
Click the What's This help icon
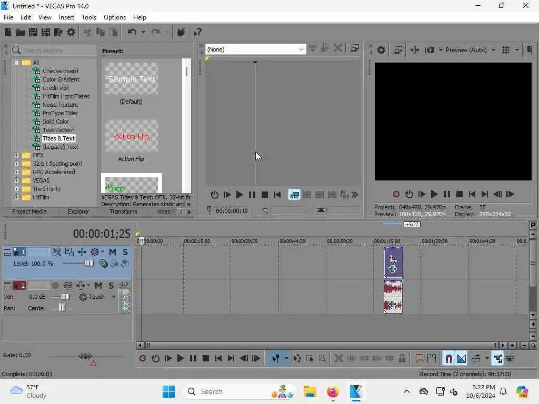(197, 32)
